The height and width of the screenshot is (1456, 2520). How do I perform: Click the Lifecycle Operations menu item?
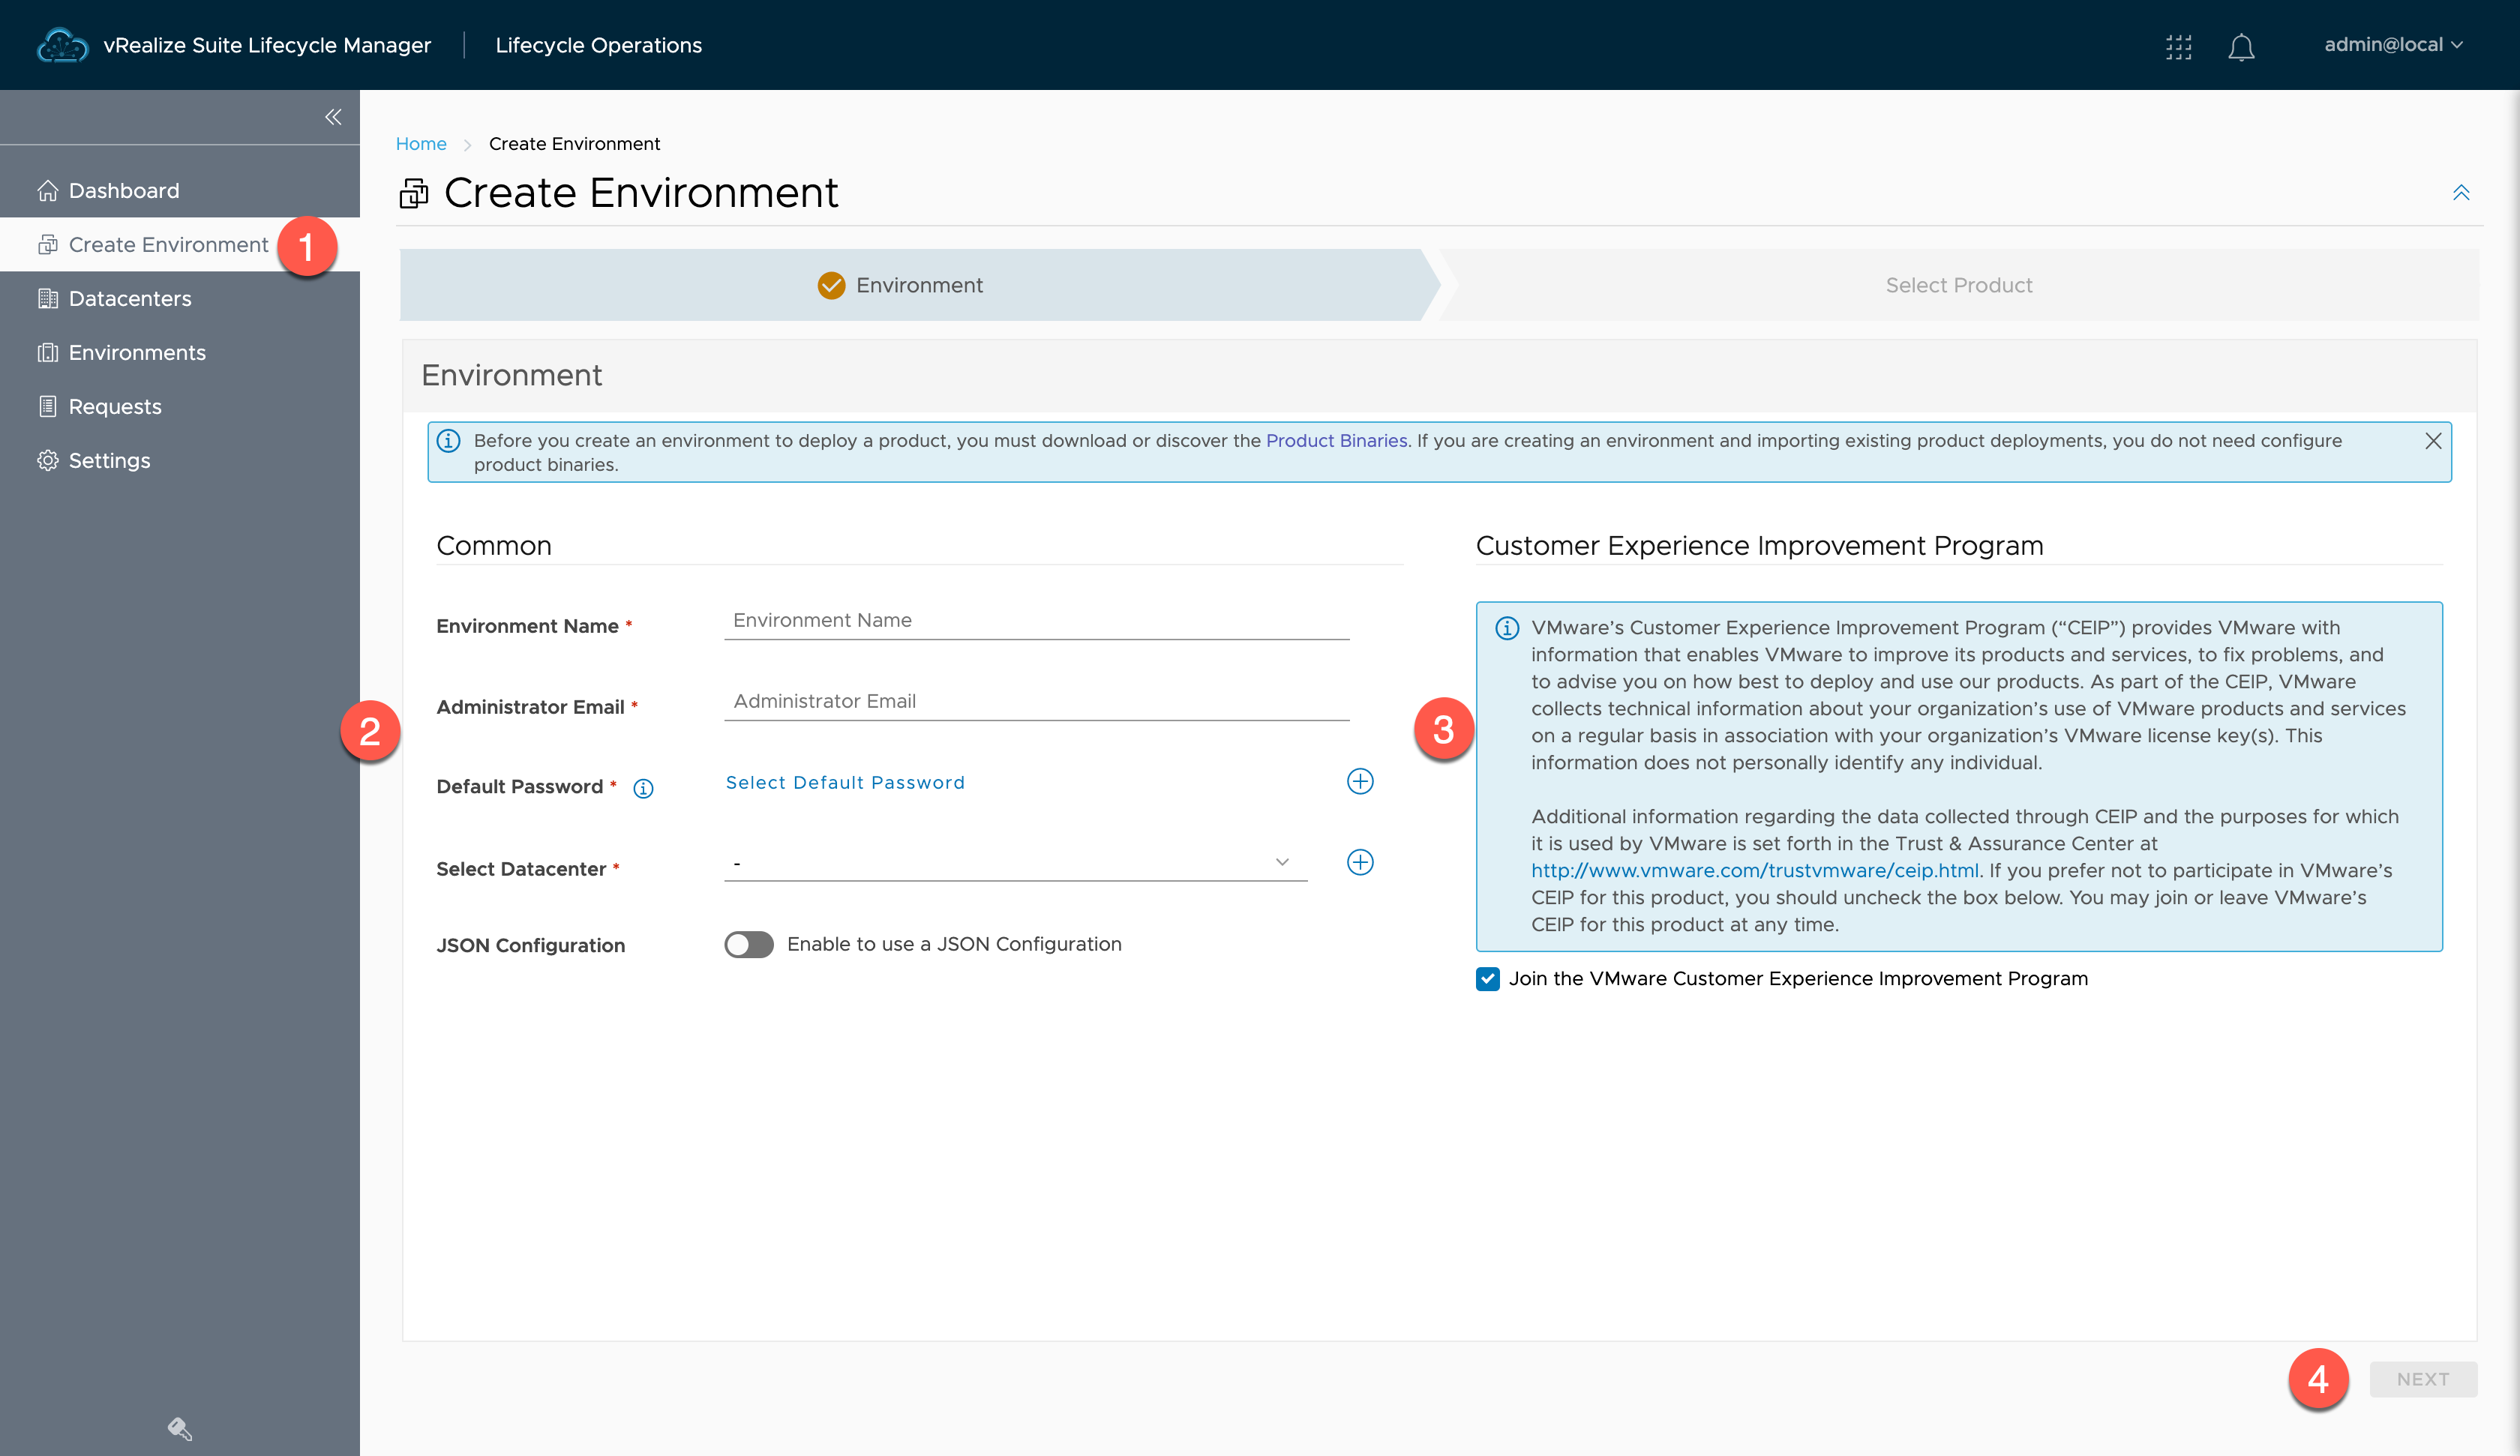point(598,45)
